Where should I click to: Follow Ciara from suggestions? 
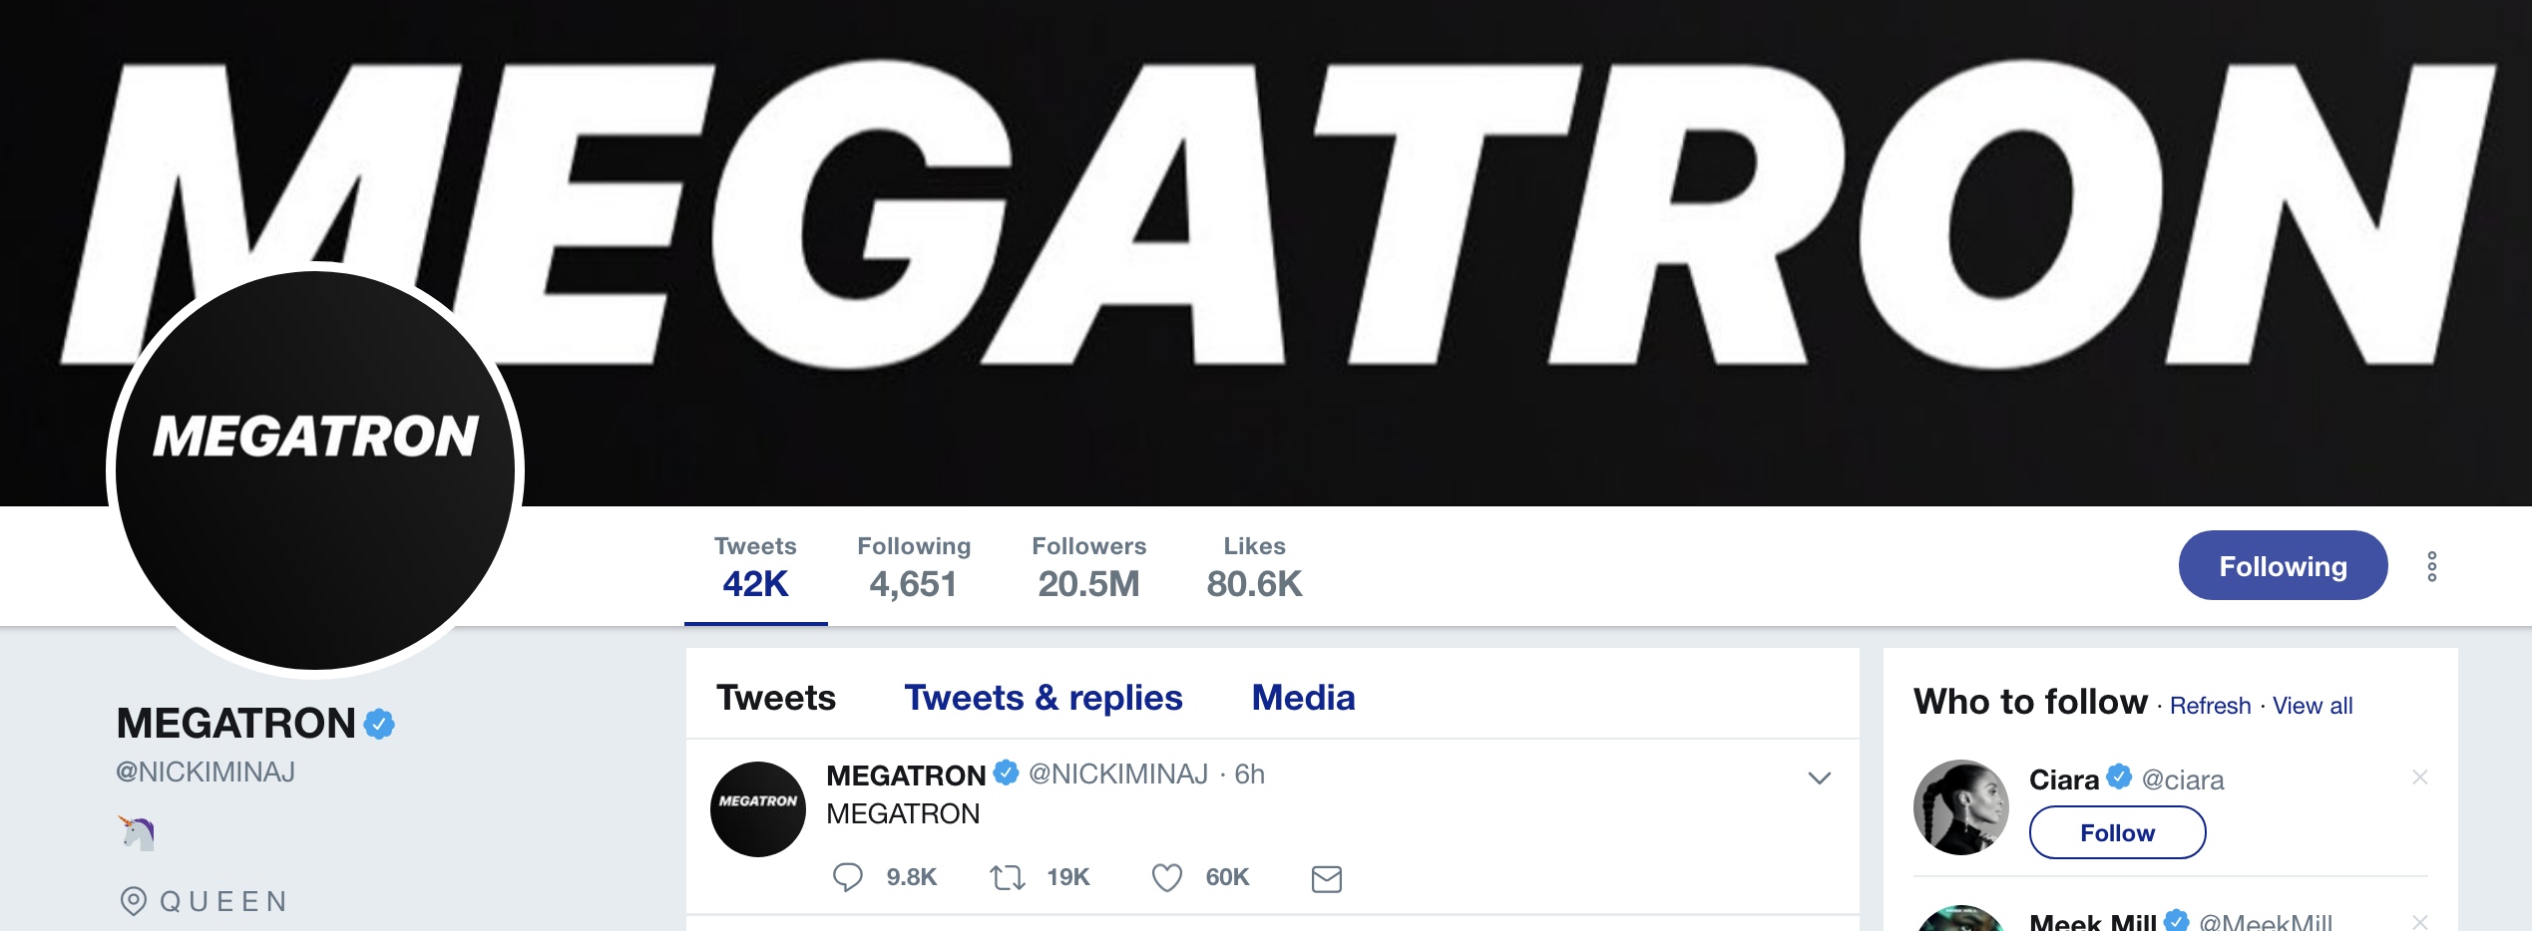click(x=2116, y=832)
